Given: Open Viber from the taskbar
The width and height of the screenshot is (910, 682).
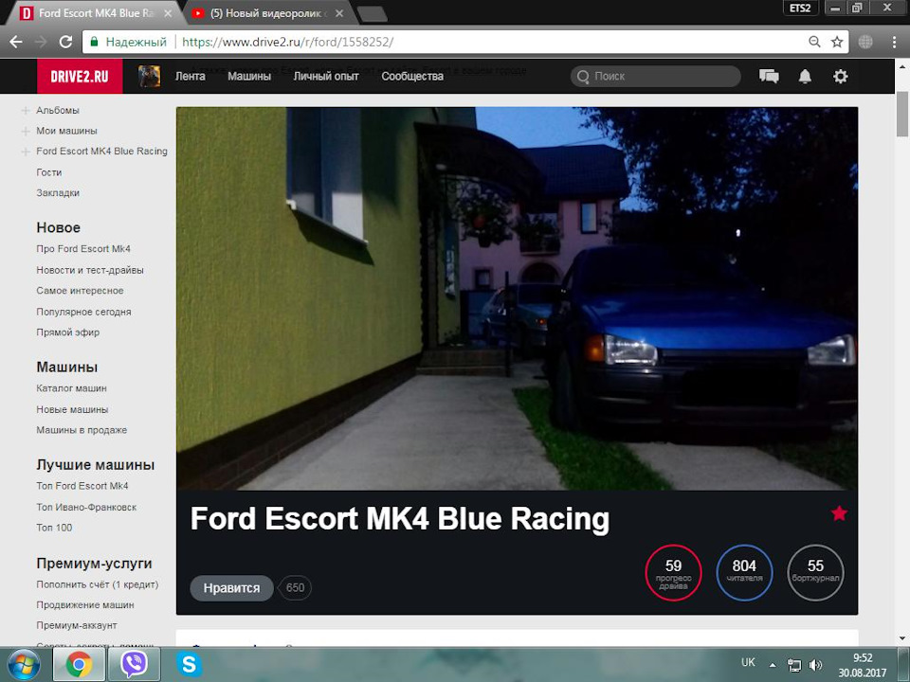Looking at the screenshot, I should (x=134, y=665).
